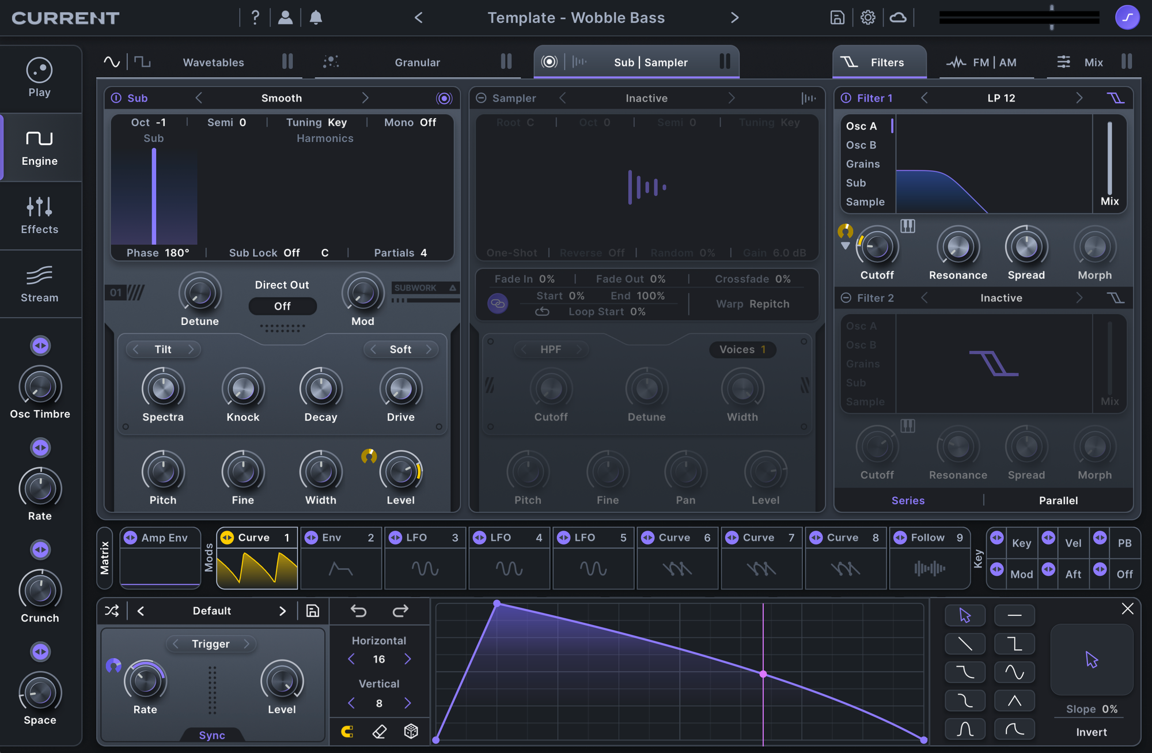Open the Stream browser
Screen dimensions: 1152x753
[39, 283]
